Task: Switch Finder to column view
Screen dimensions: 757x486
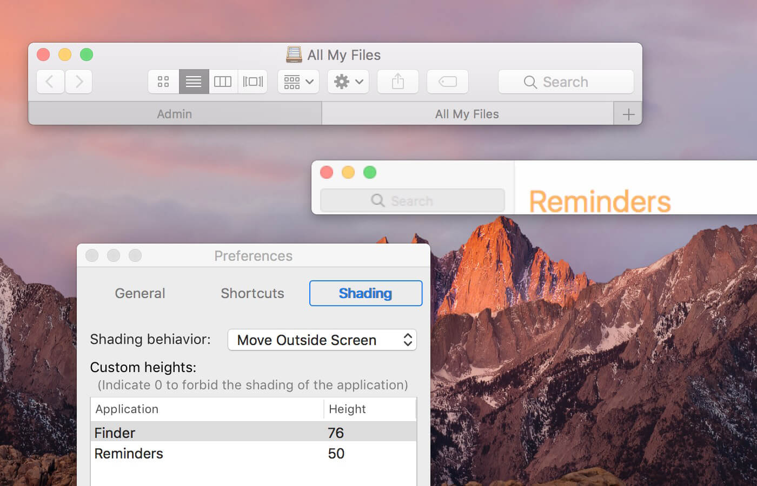Action: [x=223, y=82]
